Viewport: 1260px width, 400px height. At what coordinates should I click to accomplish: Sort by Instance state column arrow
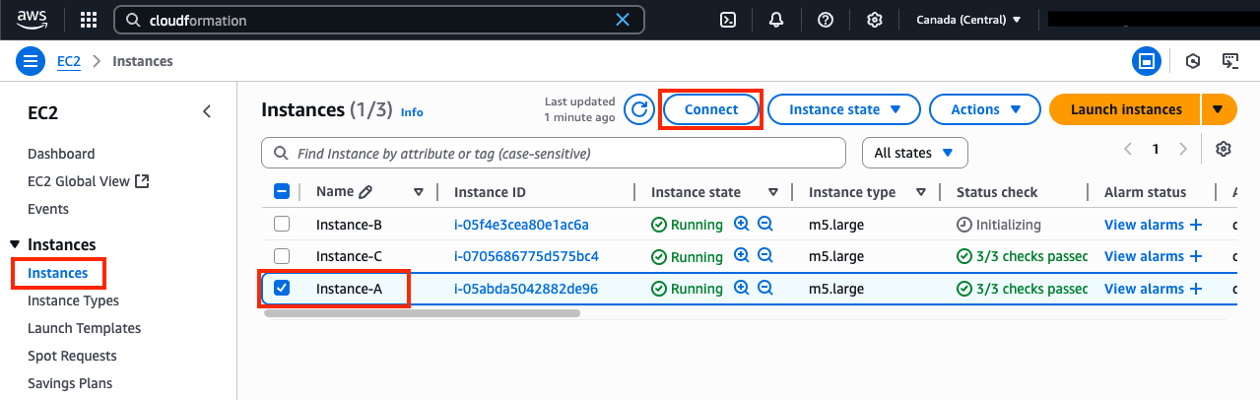[773, 192]
